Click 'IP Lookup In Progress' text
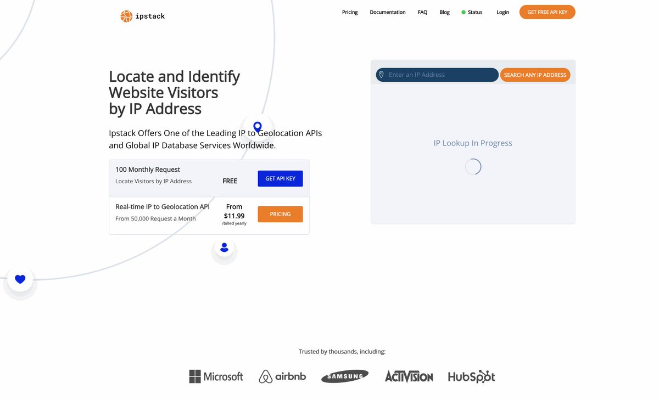This screenshot has height=400, width=659. tap(473, 143)
